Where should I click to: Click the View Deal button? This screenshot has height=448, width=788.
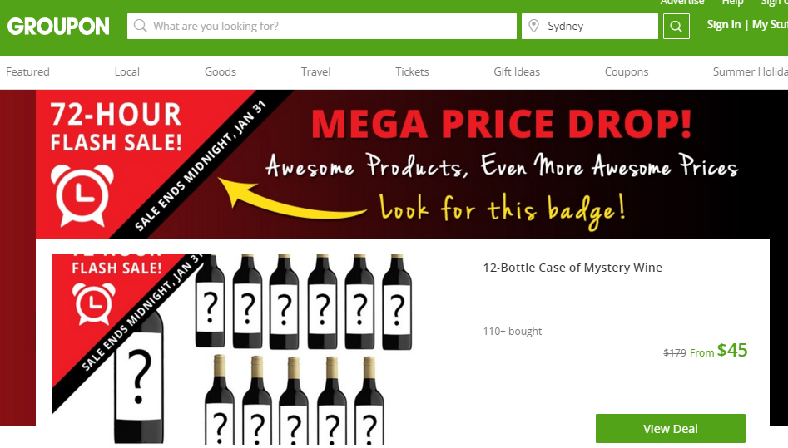[x=671, y=428]
